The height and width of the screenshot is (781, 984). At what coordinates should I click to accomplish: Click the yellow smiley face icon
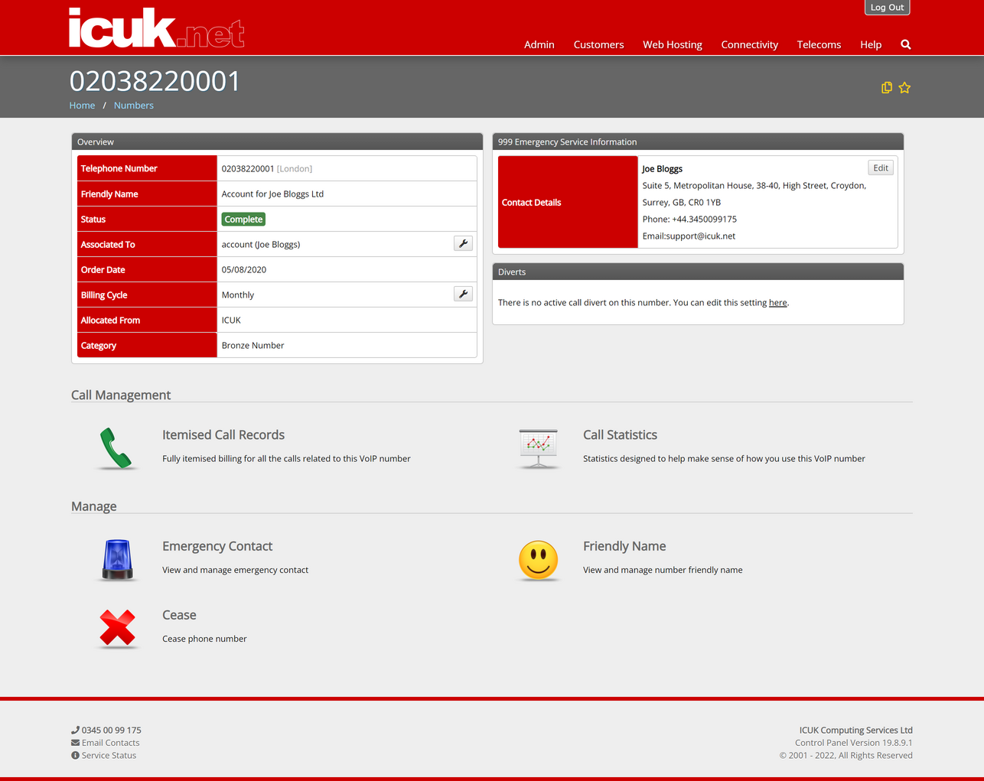pyautogui.click(x=538, y=561)
